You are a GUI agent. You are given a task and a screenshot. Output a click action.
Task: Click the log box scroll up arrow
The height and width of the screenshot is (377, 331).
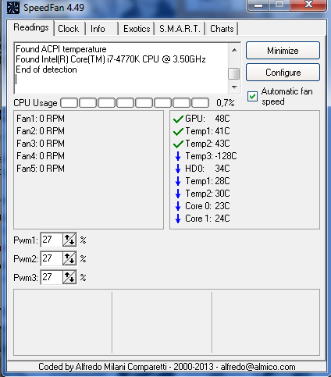pyautogui.click(x=234, y=50)
